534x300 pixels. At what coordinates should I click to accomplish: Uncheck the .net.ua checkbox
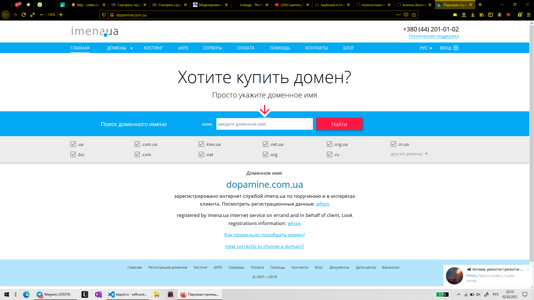pos(265,144)
